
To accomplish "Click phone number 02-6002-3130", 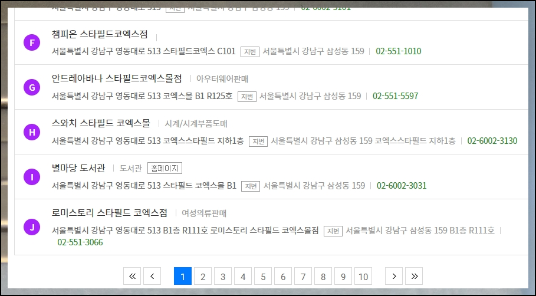I will click(x=492, y=141).
